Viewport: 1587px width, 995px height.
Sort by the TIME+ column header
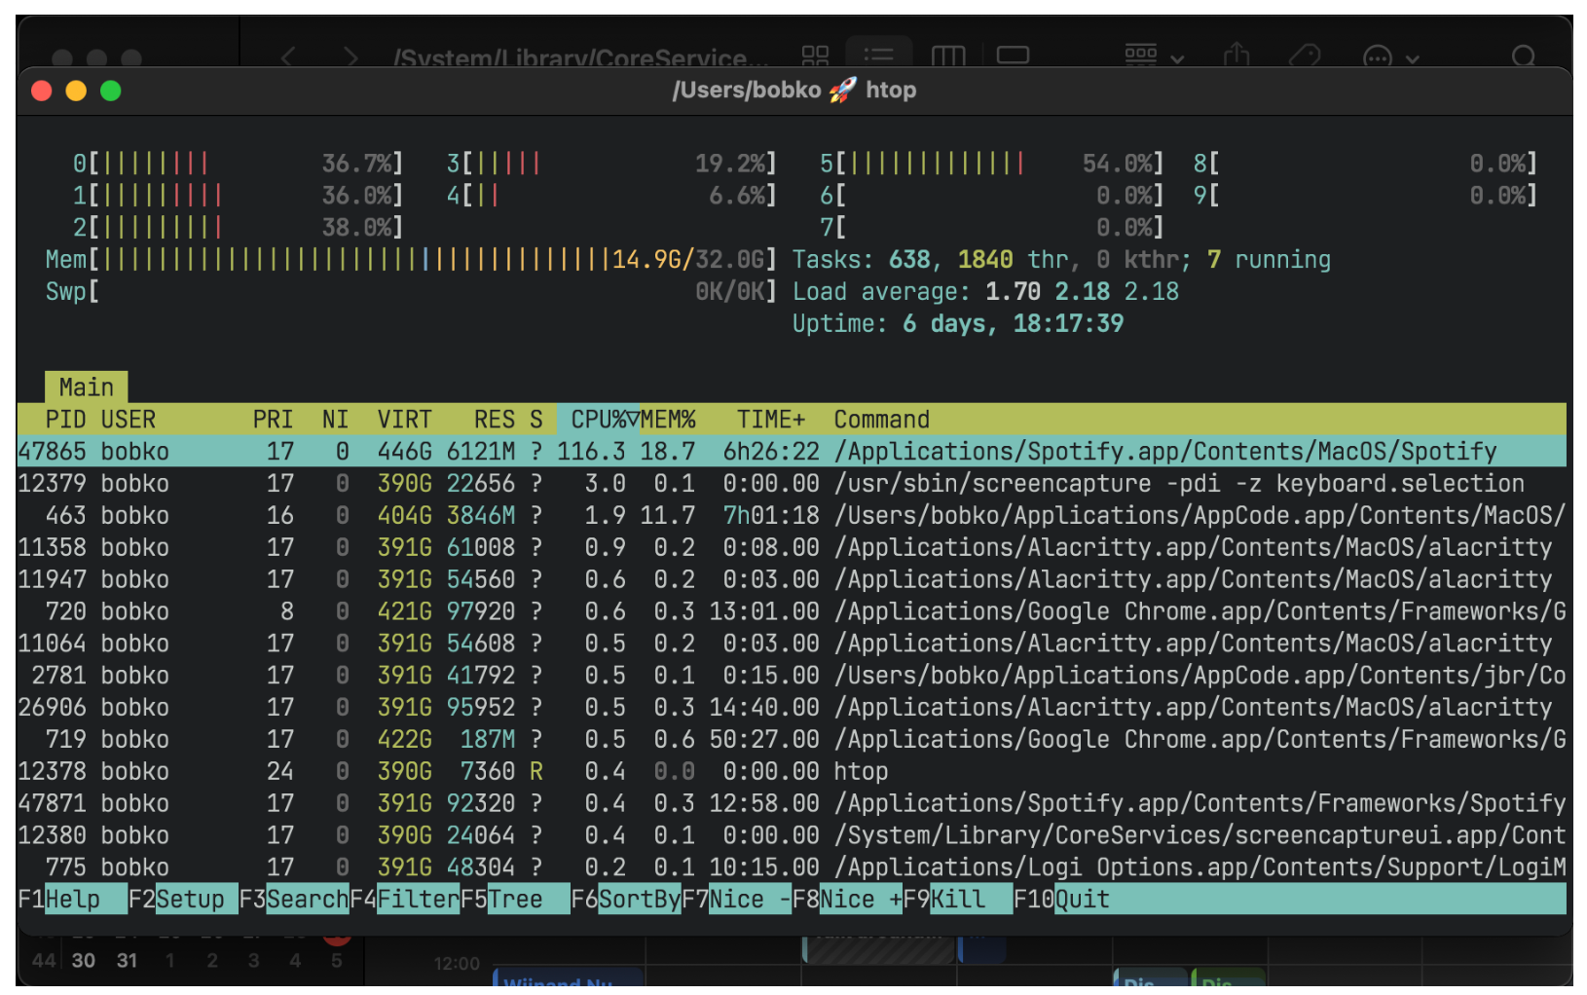point(771,420)
